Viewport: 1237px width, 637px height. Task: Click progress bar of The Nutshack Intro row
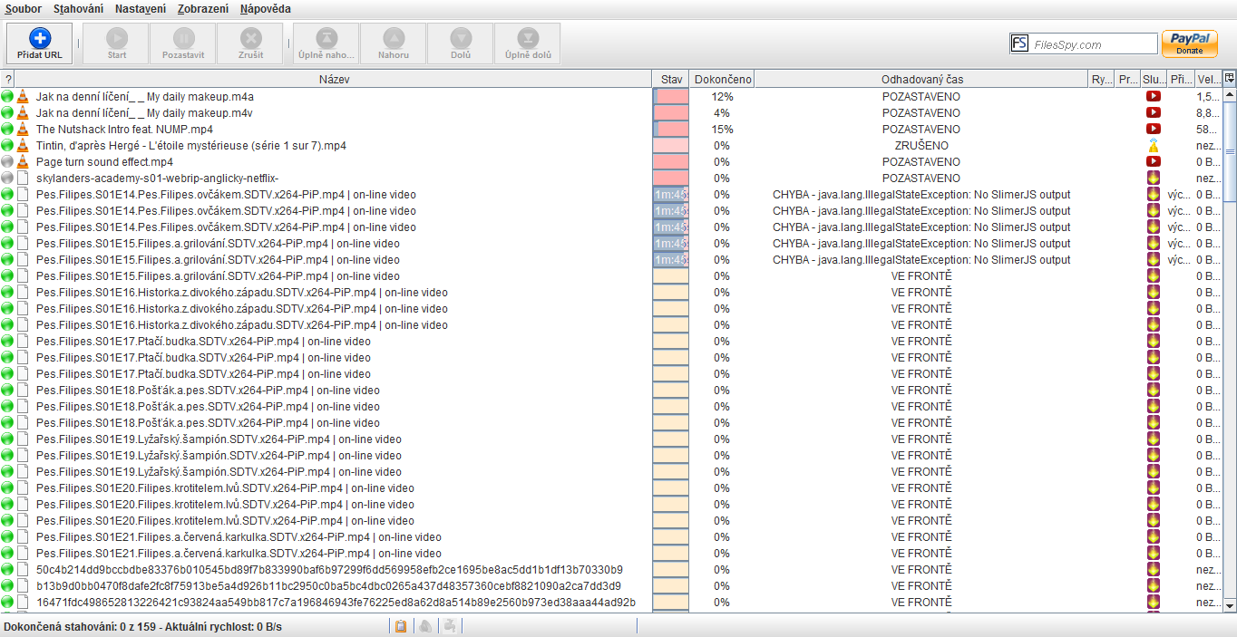point(670,129)
